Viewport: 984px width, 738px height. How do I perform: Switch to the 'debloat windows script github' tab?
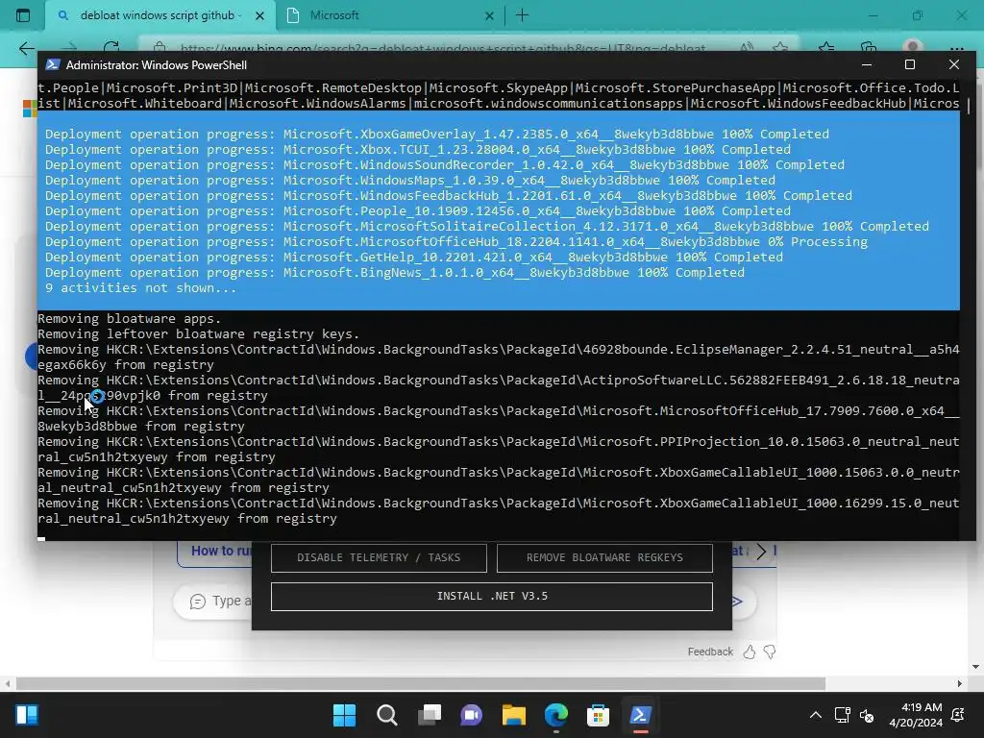pyautogui.click(x=160, y=15)
